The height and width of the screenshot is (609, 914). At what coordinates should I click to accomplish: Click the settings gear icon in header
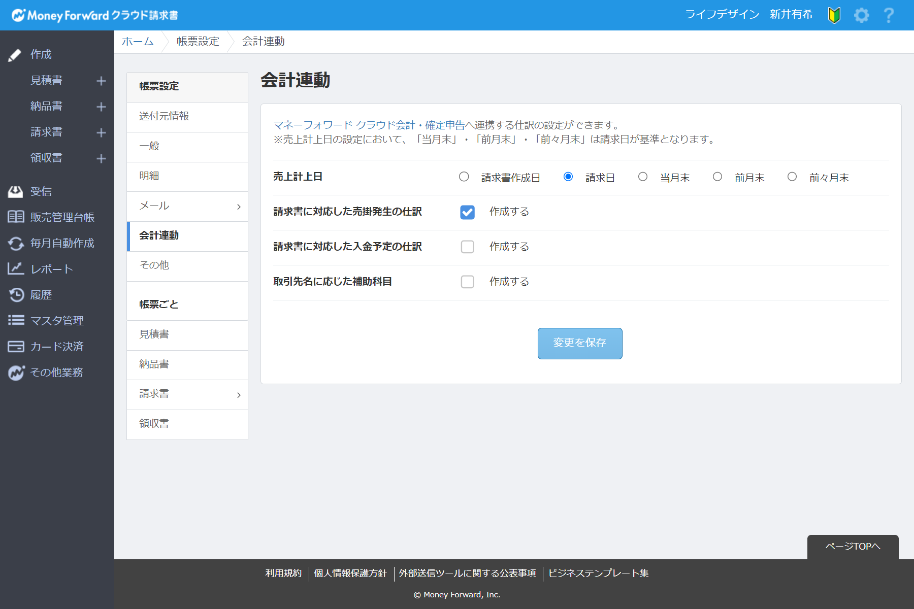(x=861, y=15)
